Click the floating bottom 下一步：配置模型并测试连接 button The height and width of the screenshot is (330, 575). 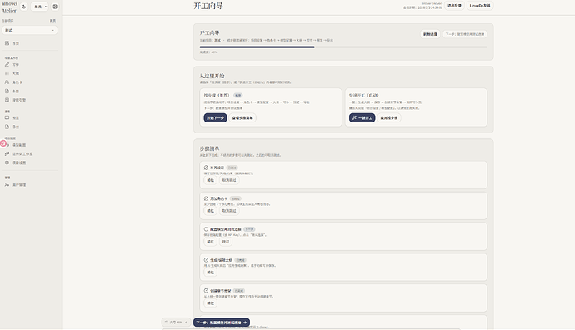click(x=222, y=322)
